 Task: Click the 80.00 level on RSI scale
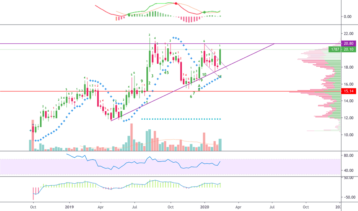tap(348, 155)
